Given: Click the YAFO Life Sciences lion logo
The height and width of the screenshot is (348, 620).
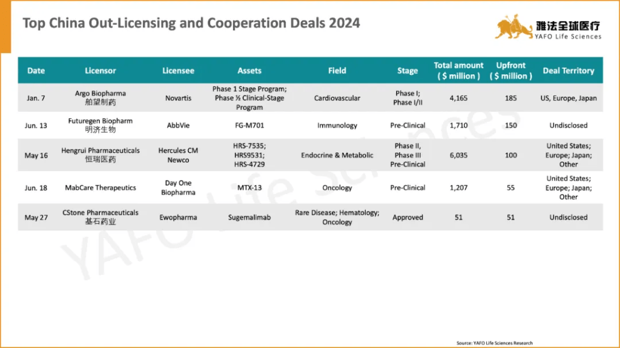Looking at the screenshot, I should click(513, 27).
